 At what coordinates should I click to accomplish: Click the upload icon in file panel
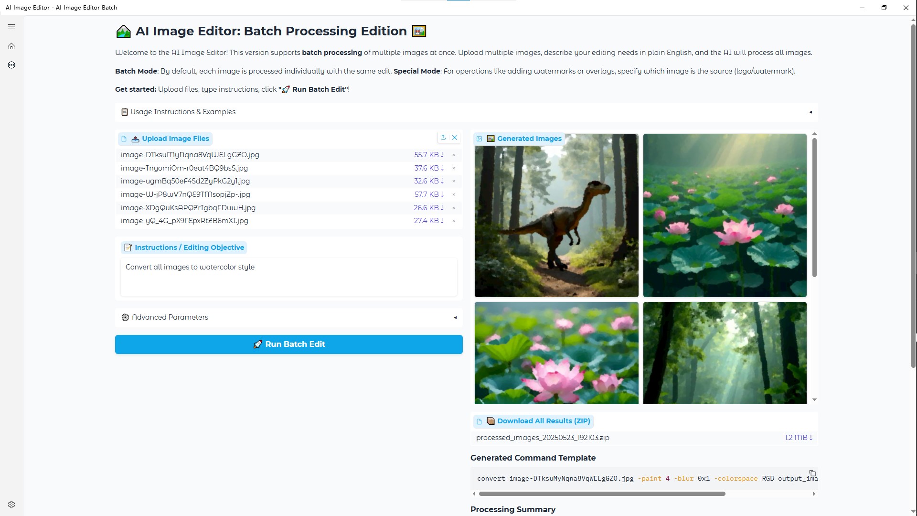tap(443, 138)
